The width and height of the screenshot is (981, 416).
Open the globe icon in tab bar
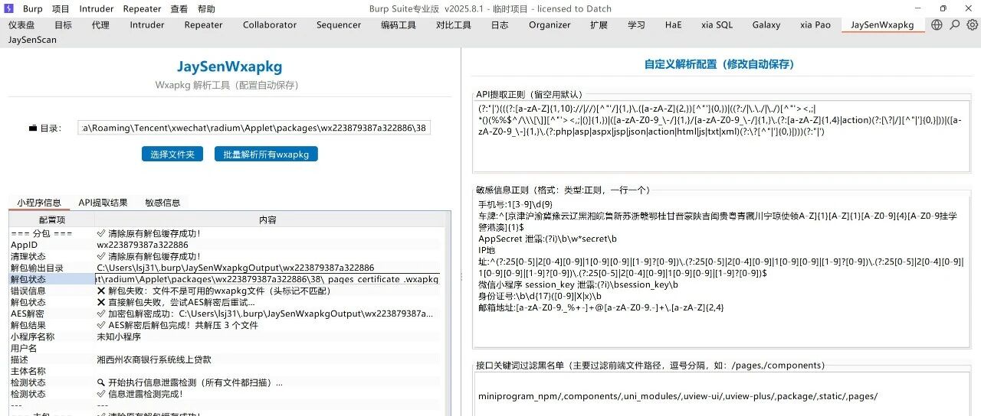point(937,24)
